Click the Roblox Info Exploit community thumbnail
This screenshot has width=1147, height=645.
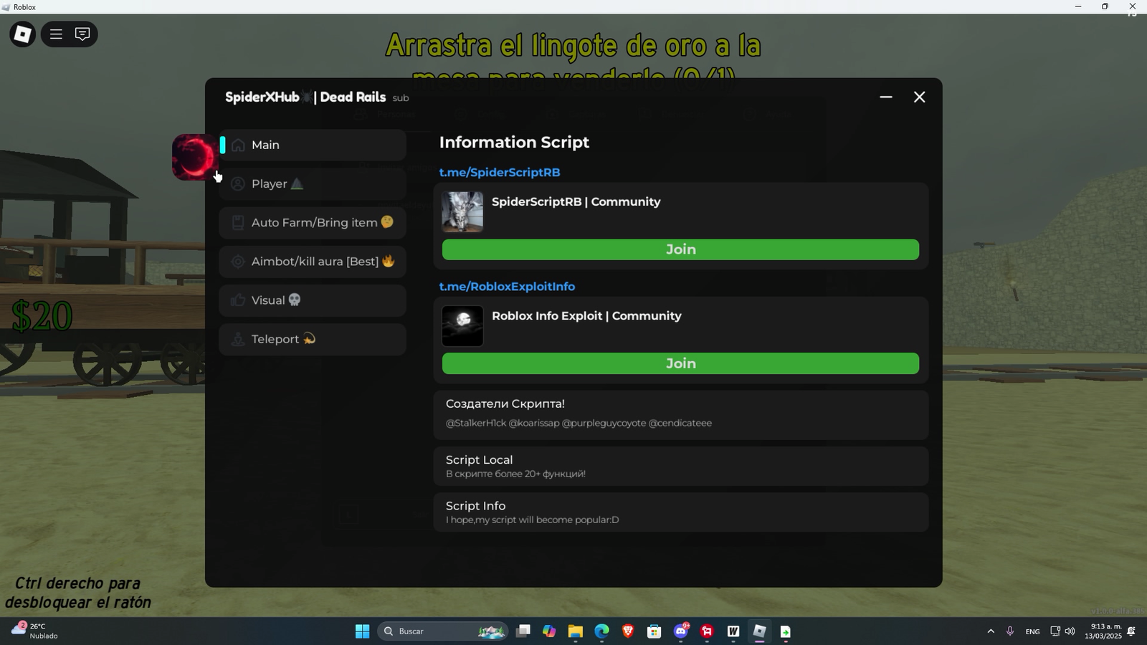[x=462, y=326]
